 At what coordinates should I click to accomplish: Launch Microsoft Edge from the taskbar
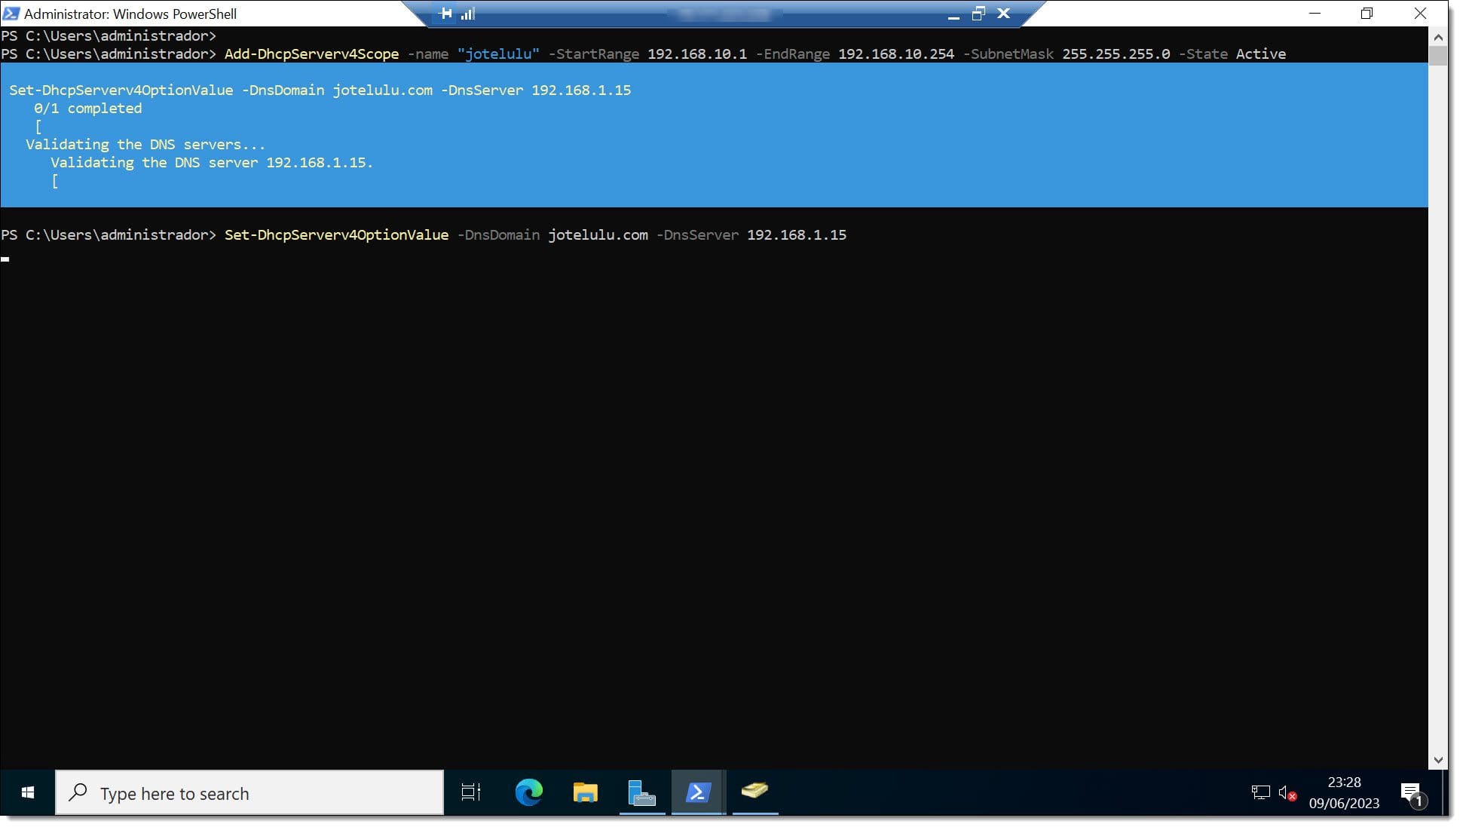[528, 792]
